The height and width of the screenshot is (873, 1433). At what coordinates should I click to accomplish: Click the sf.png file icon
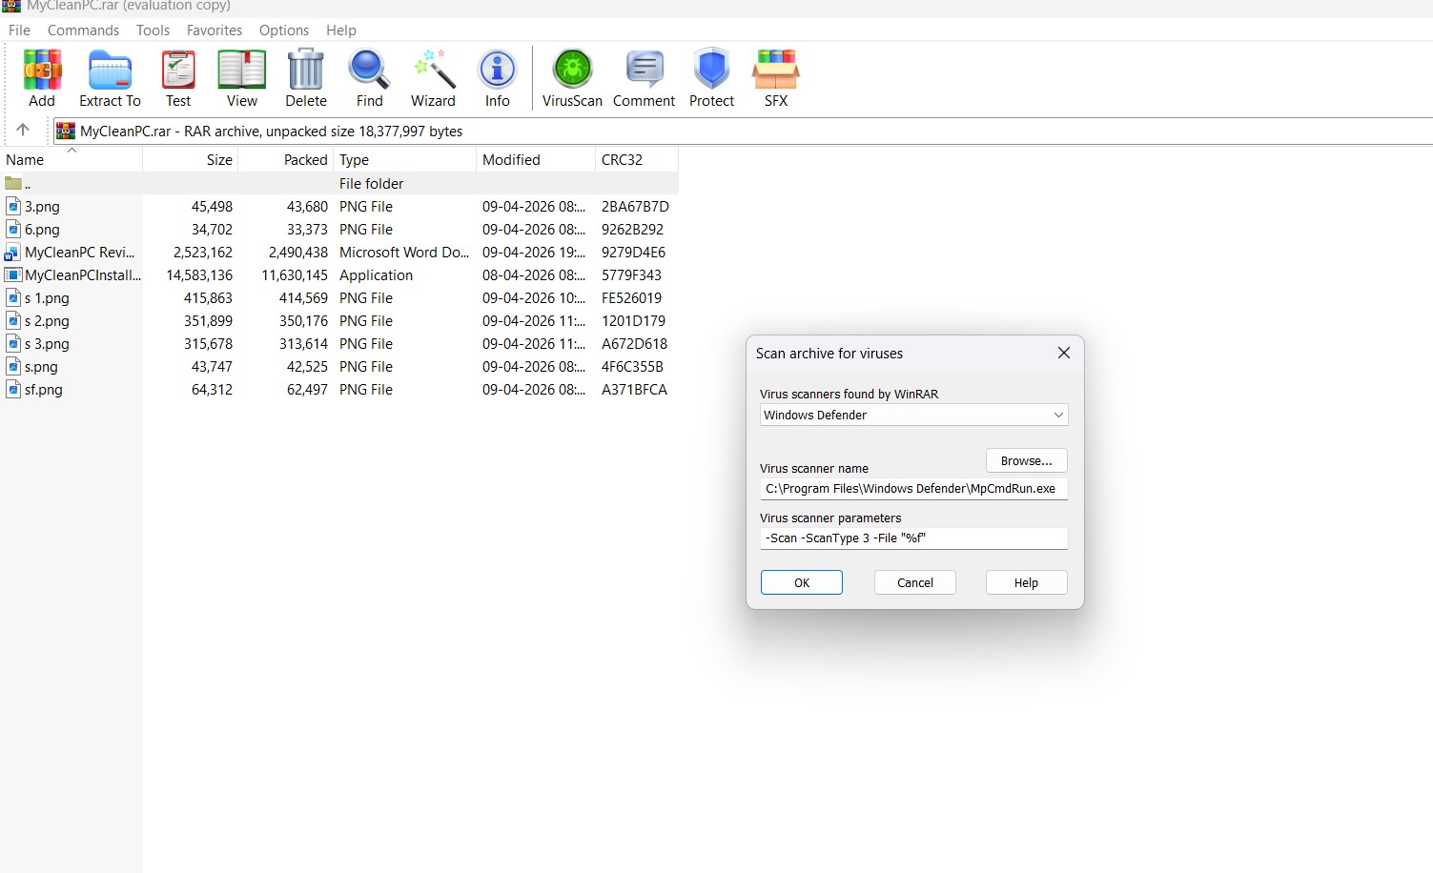(x=13, y=389)
